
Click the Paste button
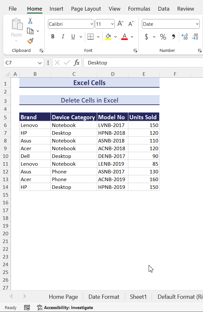tap(16, 28)
